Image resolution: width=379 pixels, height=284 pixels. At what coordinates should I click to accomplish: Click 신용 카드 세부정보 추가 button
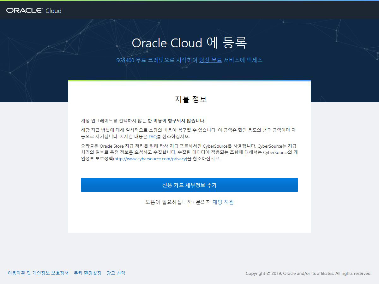pos(189,185)
